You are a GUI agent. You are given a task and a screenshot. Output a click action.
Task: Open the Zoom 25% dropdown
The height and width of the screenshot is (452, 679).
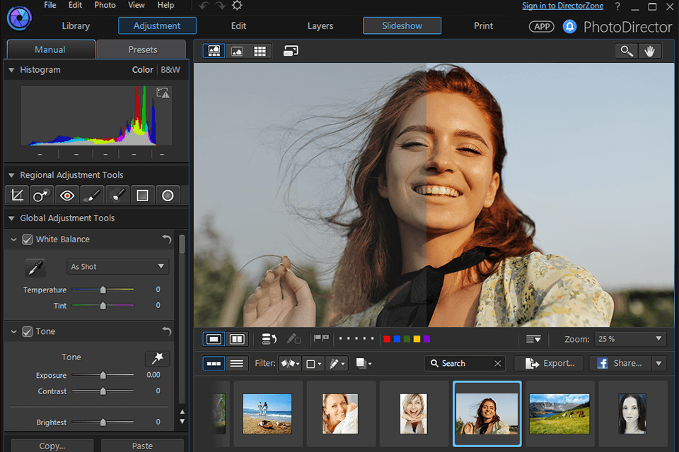630,339
